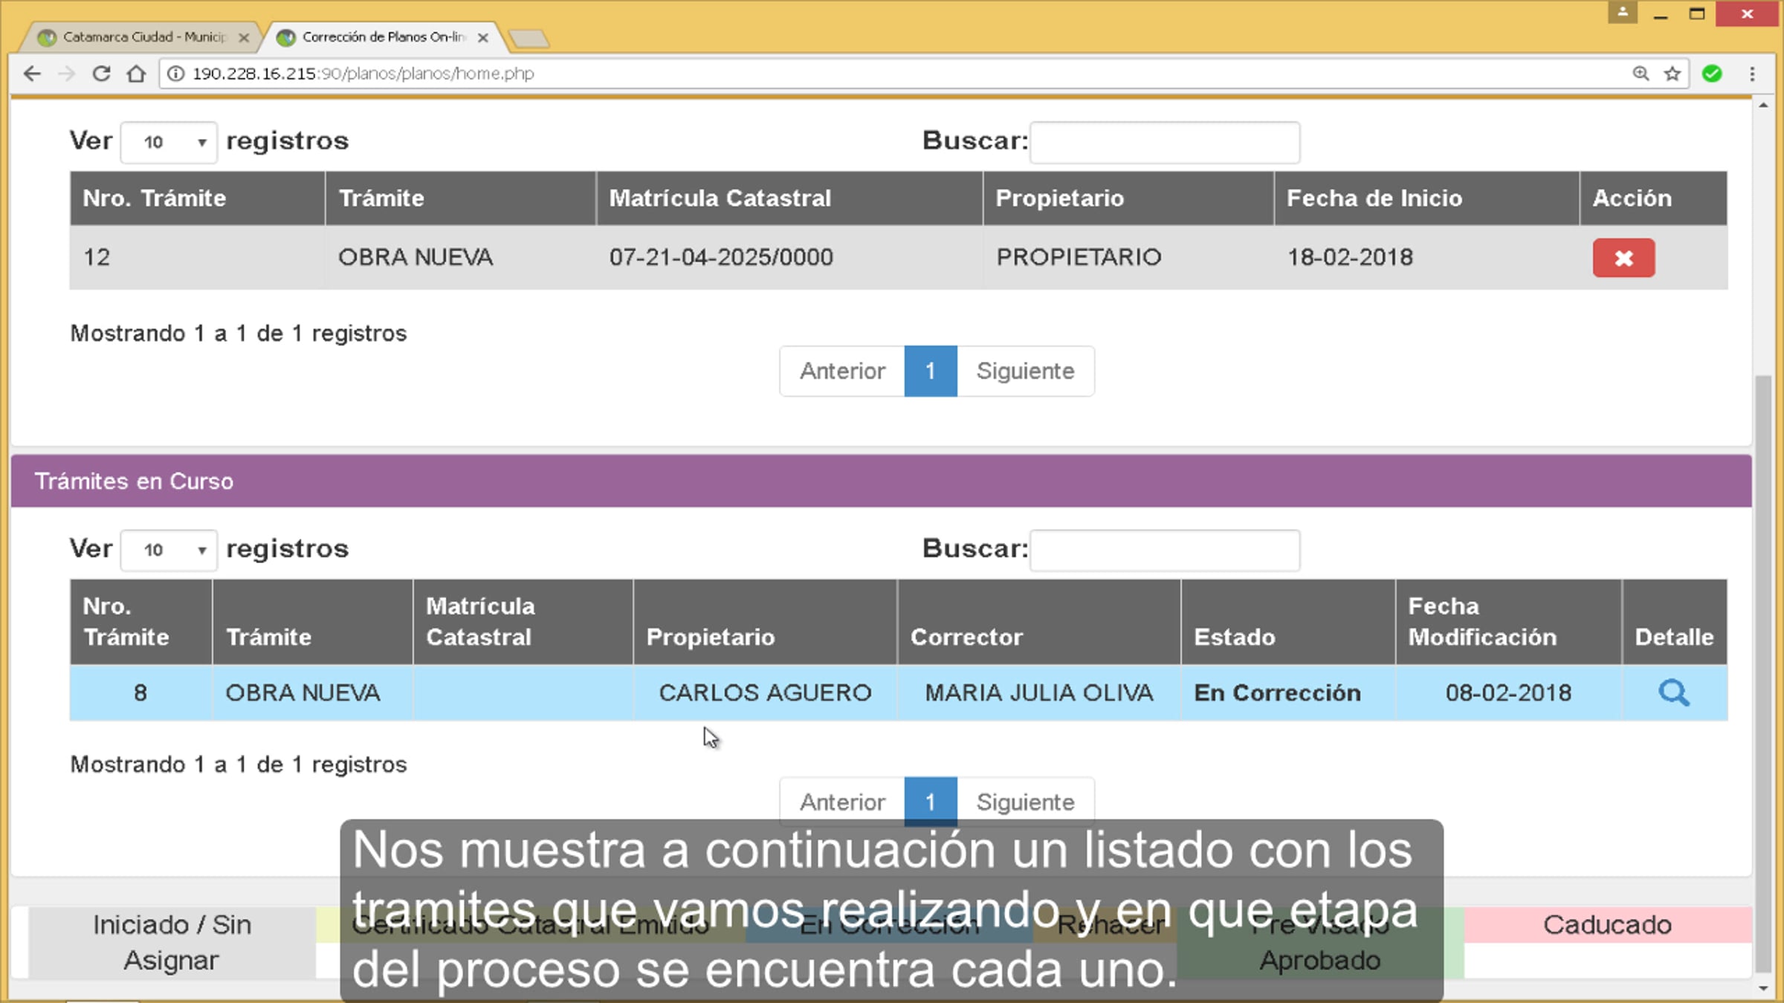The height and width of the screenshot is (1003, 1784).
Task: Bookmark this page with the star icon
Action: pyautogui.click(x=1672, y=74)
